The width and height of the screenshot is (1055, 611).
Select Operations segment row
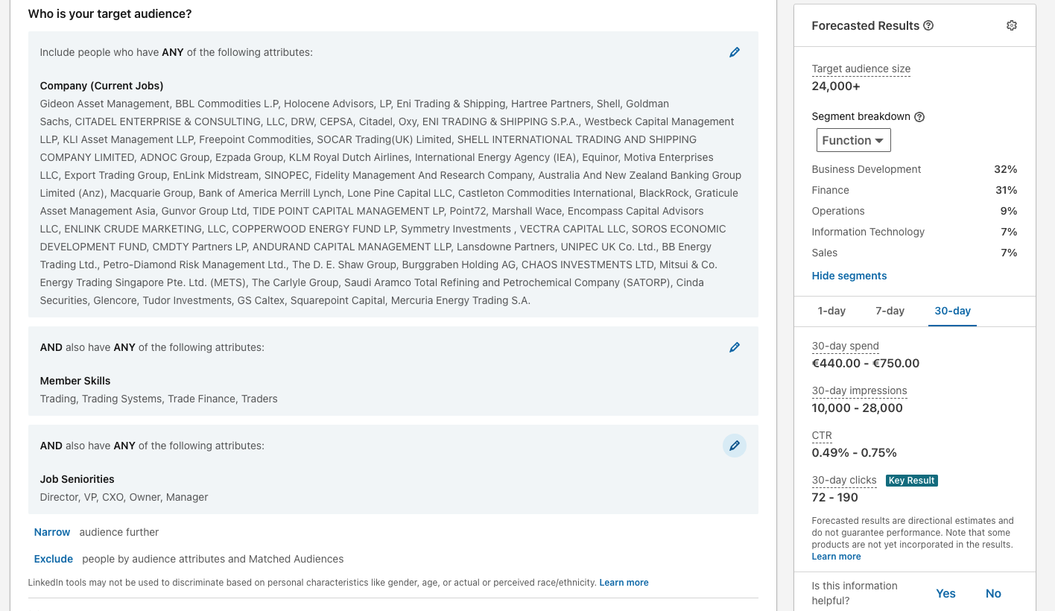(x=914, y=211)
